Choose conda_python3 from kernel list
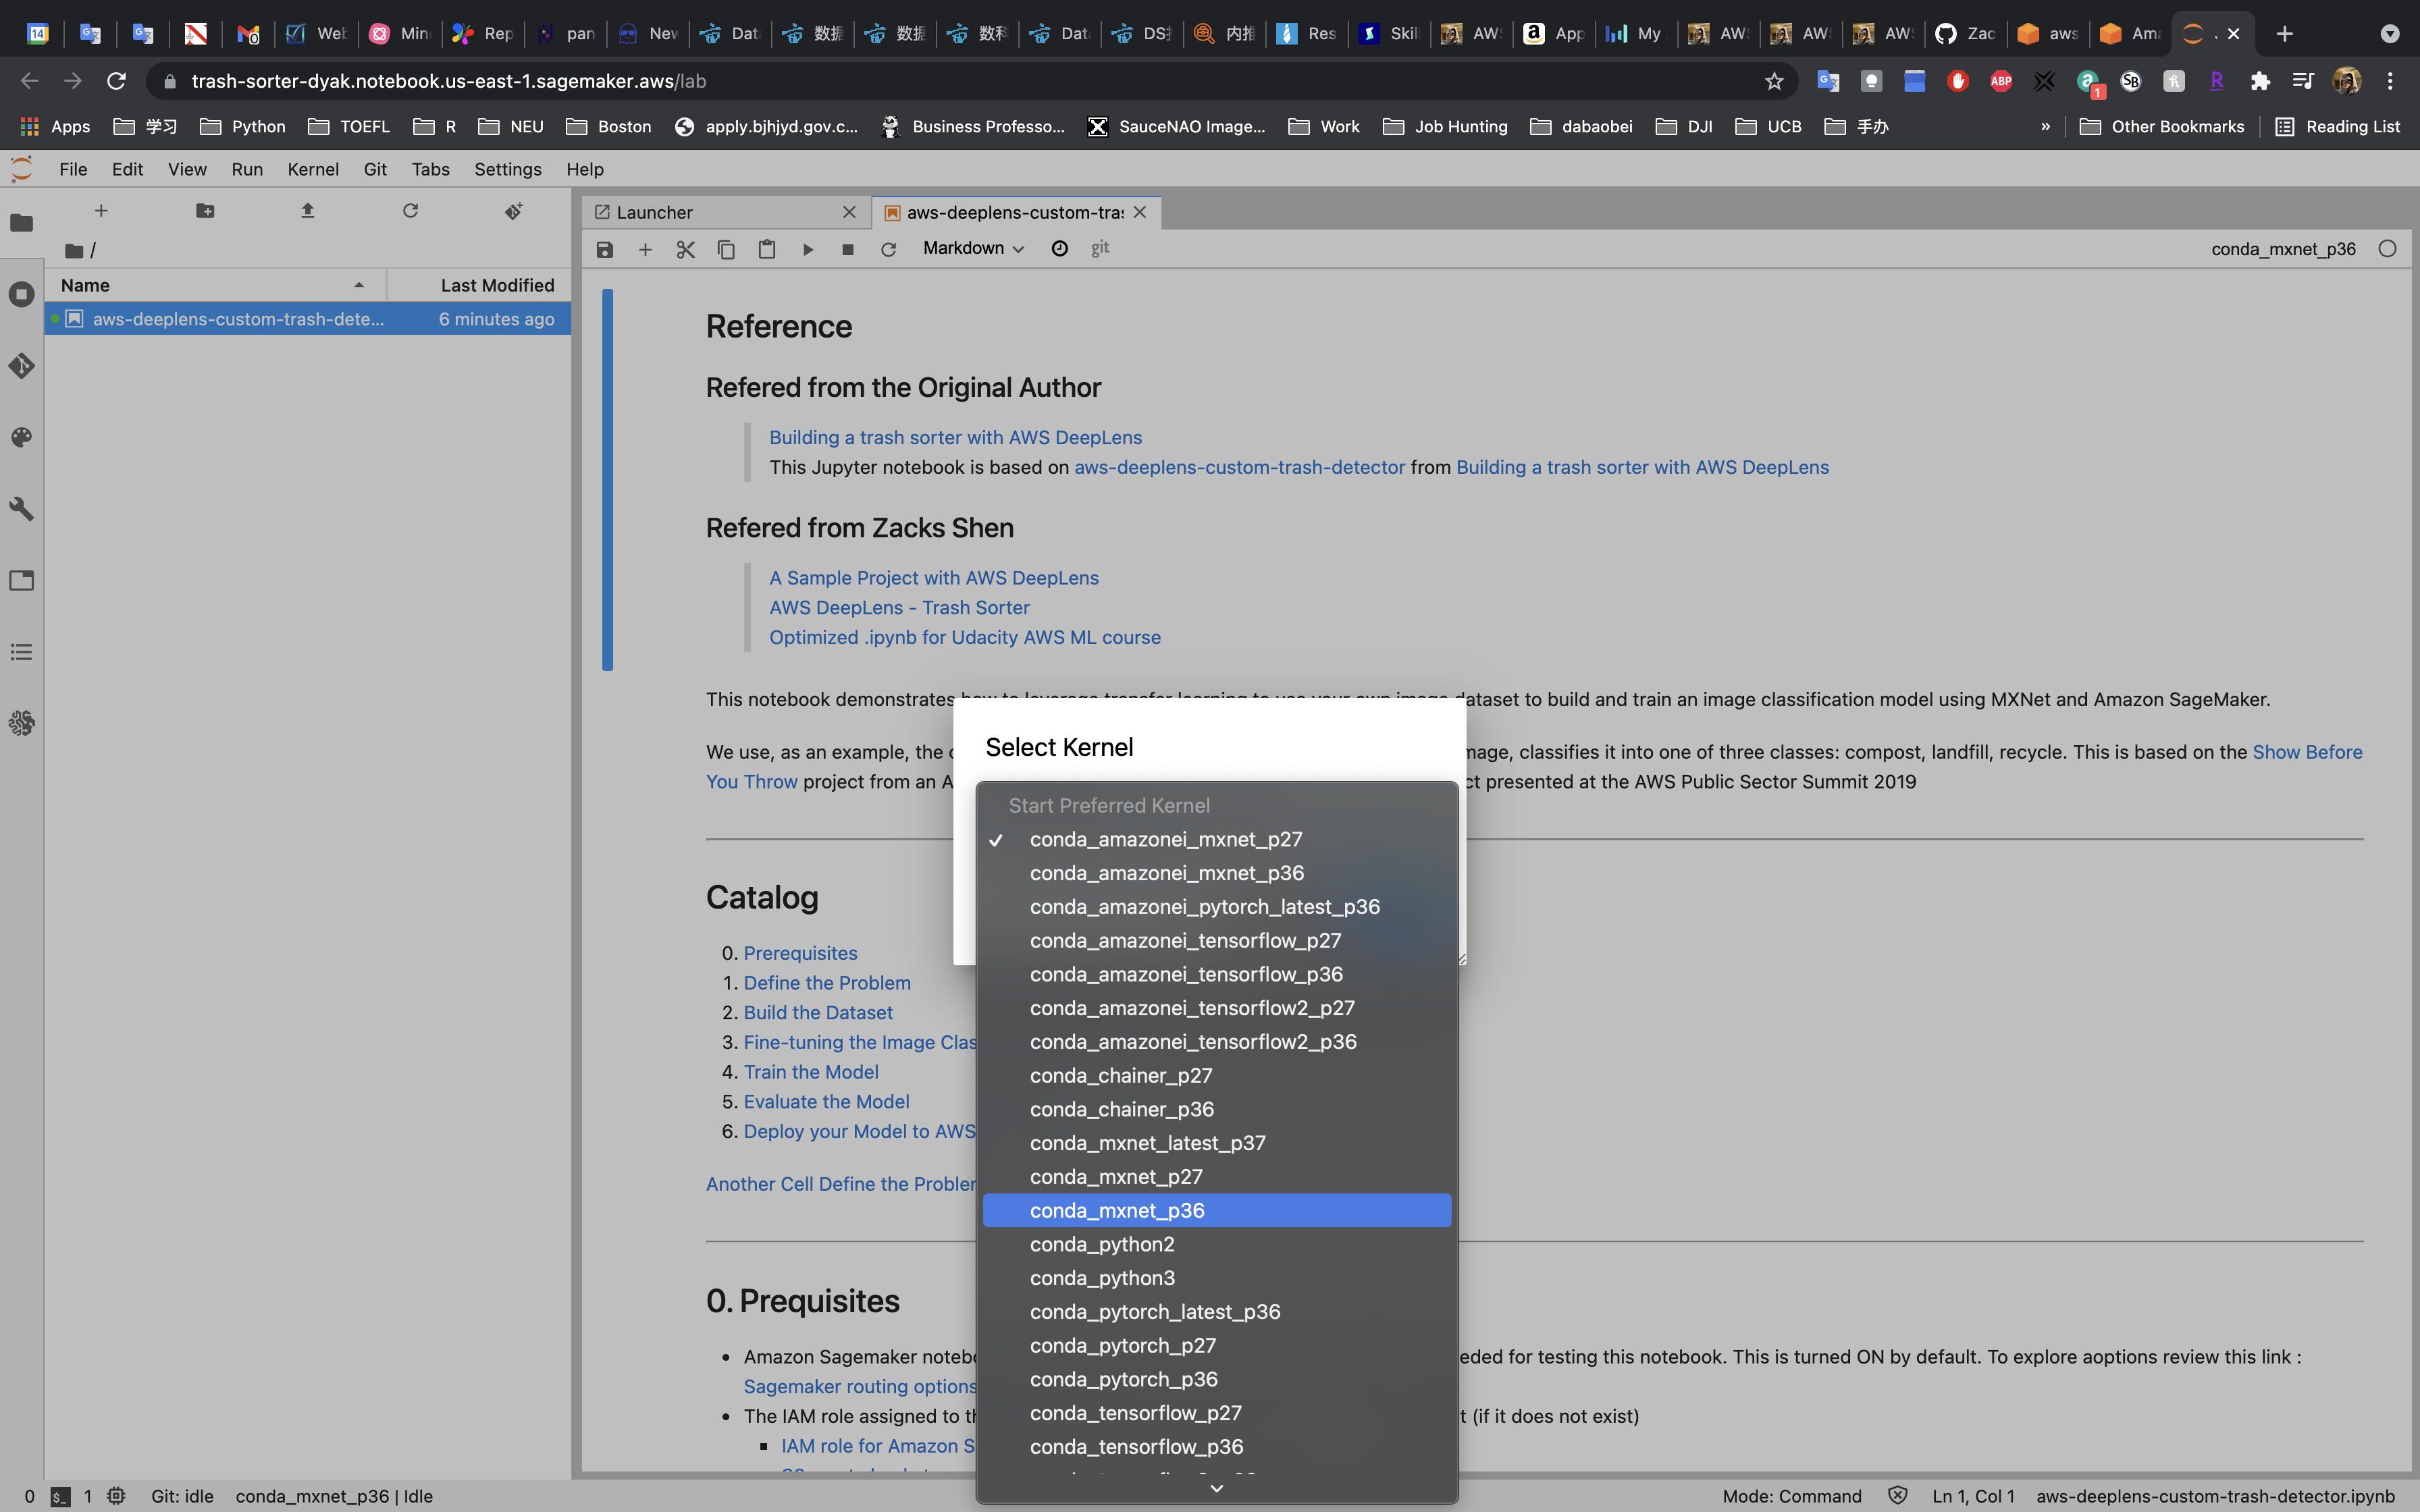2420x1512 pixels. [1102, 1278]
